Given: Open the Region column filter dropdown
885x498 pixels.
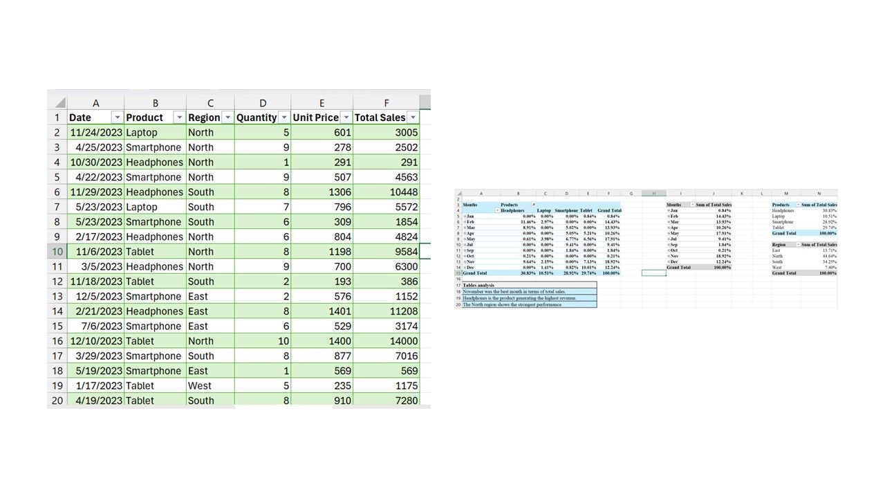Looking at the screenshot, I should coord(227,118).
